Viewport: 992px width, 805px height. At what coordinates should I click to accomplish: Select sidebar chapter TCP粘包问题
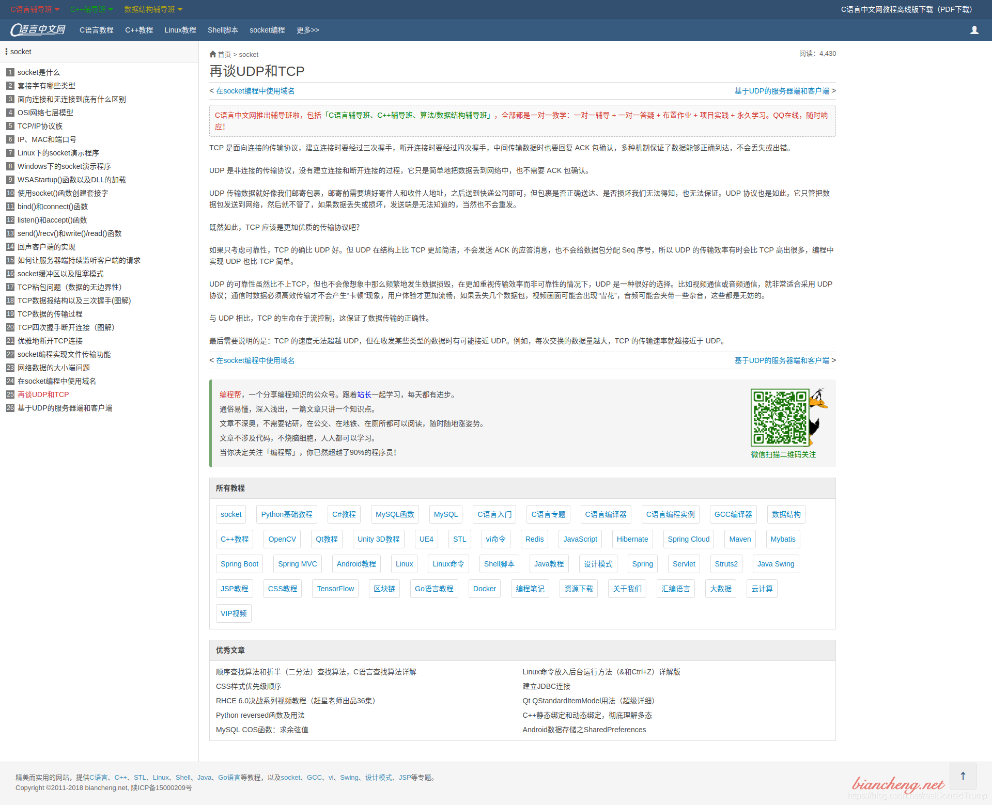click(69, 287)
